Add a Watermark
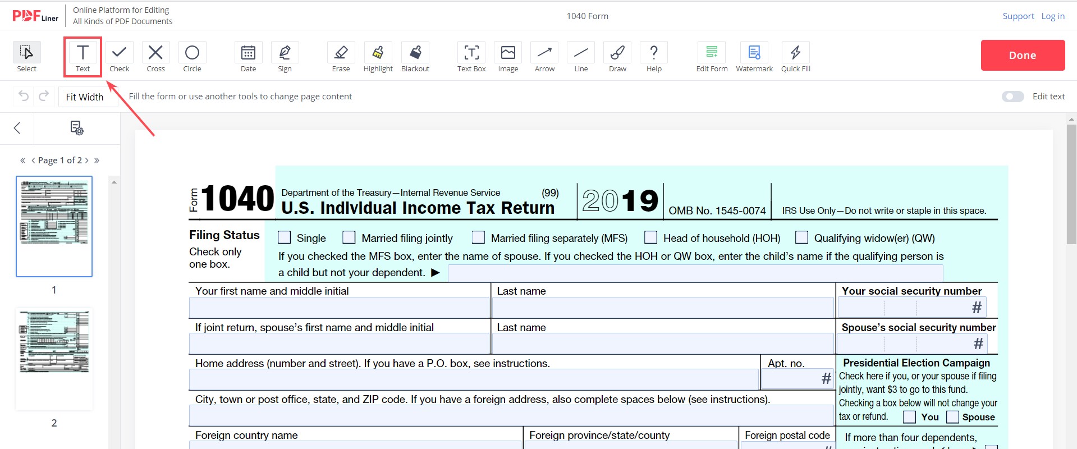 754,57
